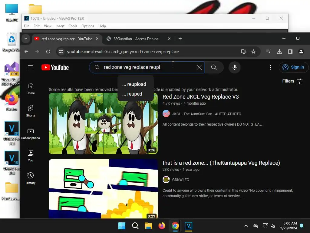310x233 pixels.
Task: Play the 0:29 green blocks thumbnail
Action: click(103, 189)
